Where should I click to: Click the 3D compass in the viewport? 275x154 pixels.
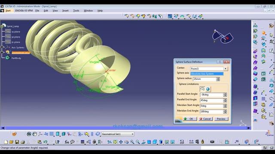(223, 36)
